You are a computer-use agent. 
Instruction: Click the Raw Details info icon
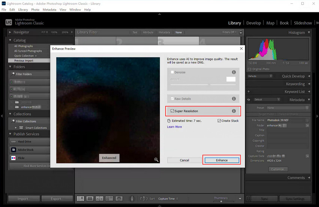tap(234, 98)
